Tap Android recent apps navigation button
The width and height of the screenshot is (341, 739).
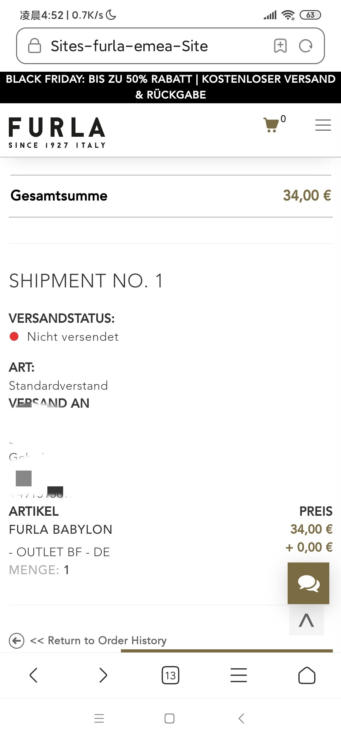click(99, 718)
